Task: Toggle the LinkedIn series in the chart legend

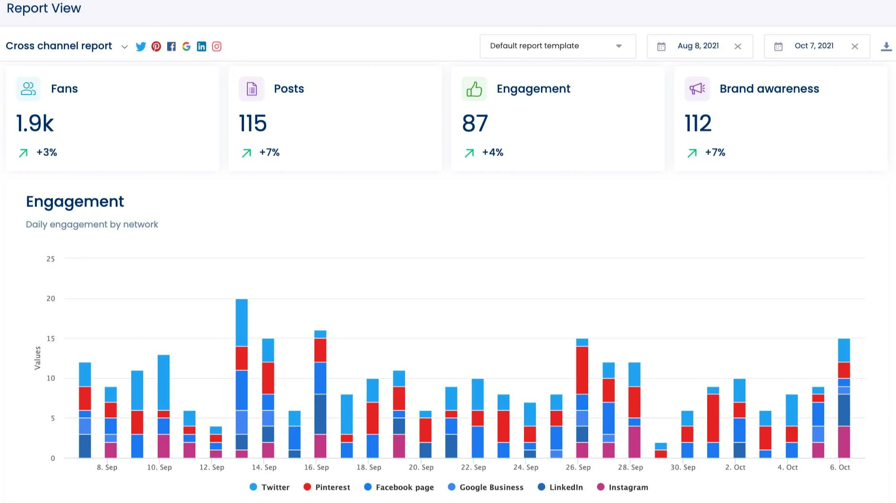Action: pyautogui.click(x=560, y=487)
